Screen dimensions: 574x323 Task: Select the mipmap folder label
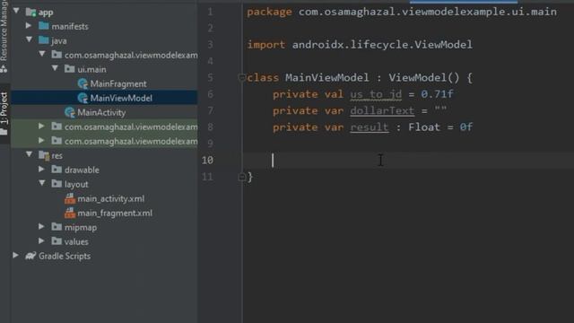(81, 227)
